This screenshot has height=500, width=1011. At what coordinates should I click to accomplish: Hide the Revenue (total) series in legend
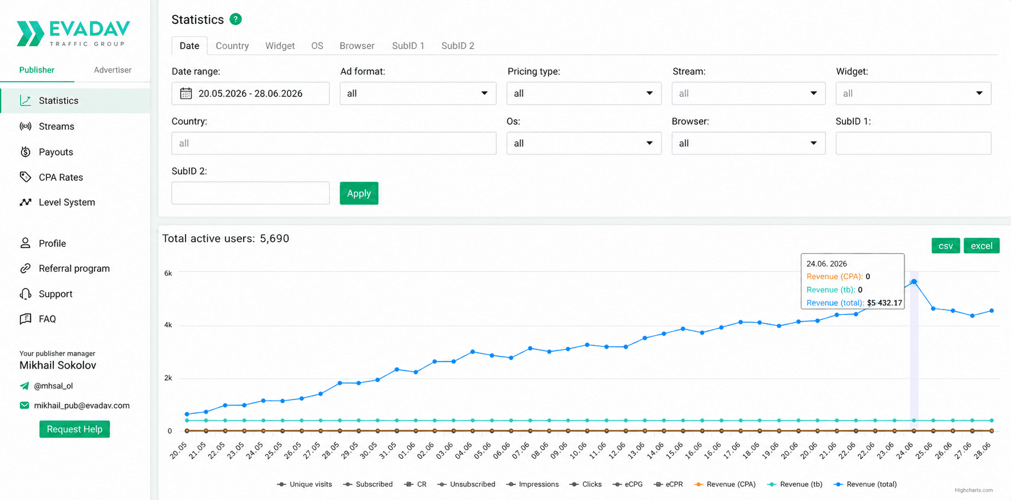[865, 484]
